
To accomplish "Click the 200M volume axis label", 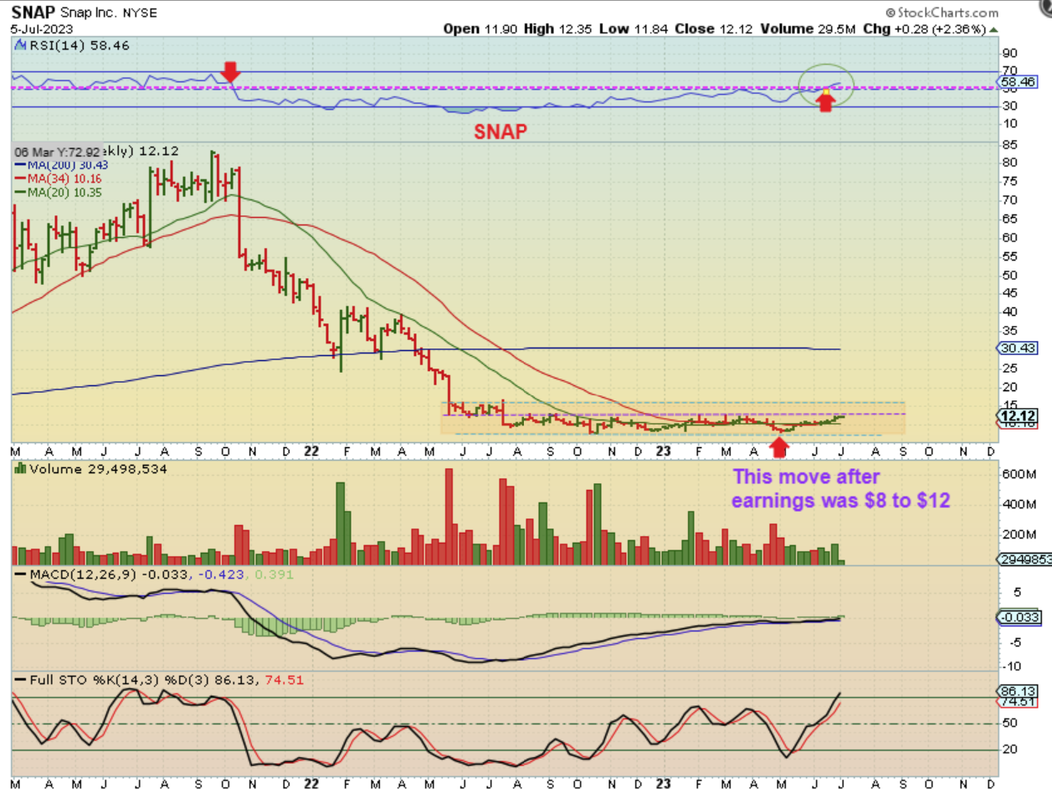I will click(1018, 535).
